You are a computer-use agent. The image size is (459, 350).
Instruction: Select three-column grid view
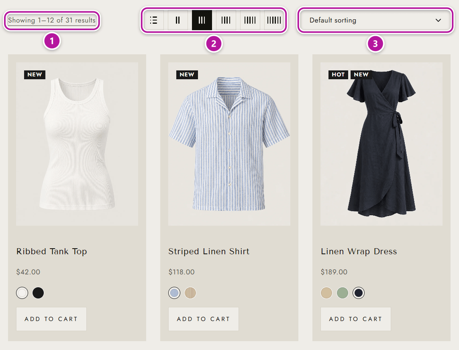coord(202,20)
